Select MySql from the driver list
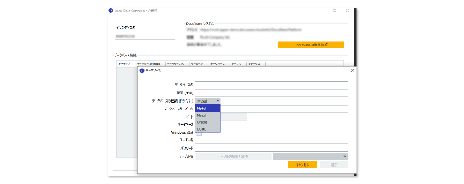The image size is (464, 184). point(208,109)
